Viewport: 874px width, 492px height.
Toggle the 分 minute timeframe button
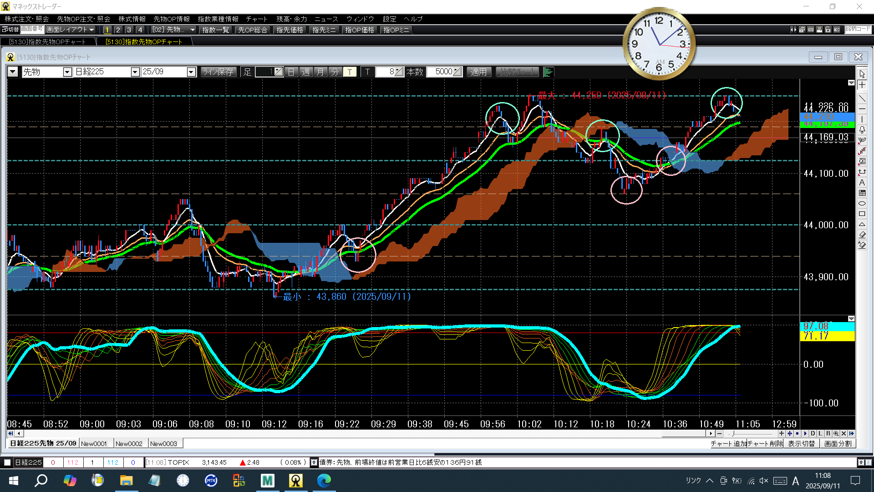[335, 72]
